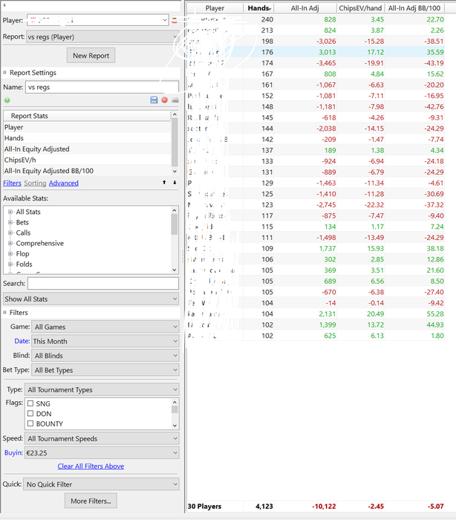Image resolution: width=456 pixels, height=520 pixels.
Task: Click the Report Stats list scrollbar
Action: pyautogui.click(x=175, y=143)
